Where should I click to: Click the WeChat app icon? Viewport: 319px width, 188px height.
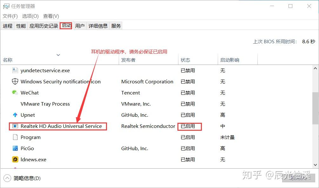(x=15, y=93)
